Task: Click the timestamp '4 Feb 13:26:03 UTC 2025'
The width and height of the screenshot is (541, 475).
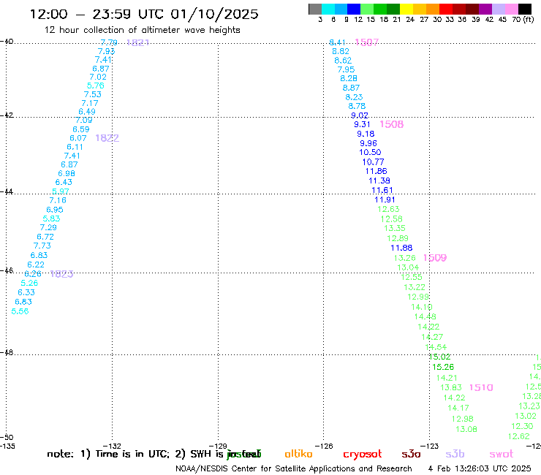Action: coord(480,468)
